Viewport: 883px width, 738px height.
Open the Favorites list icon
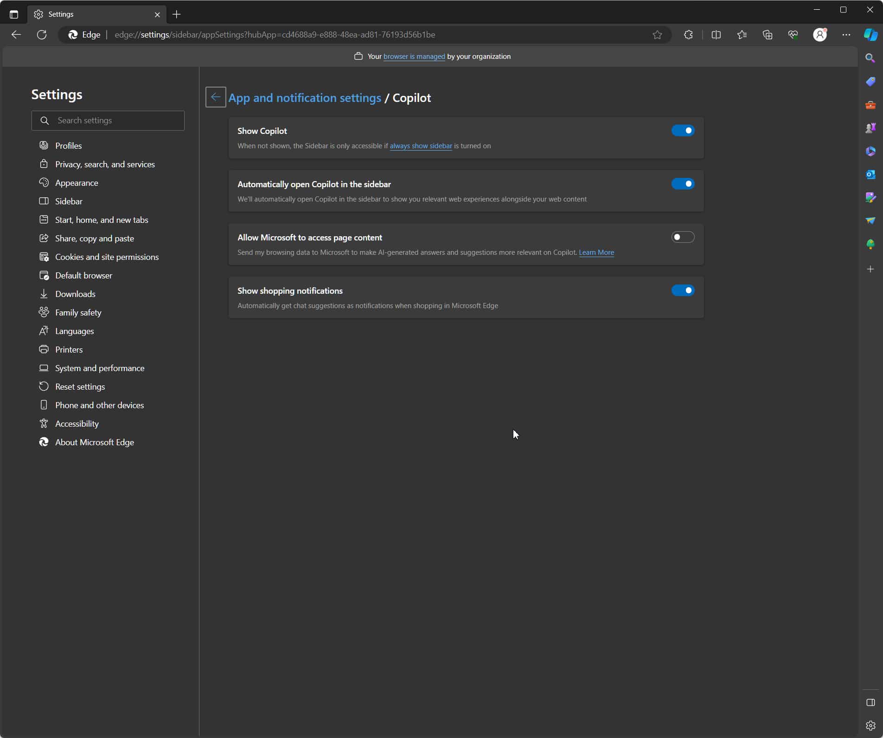(x=742, y=35)
